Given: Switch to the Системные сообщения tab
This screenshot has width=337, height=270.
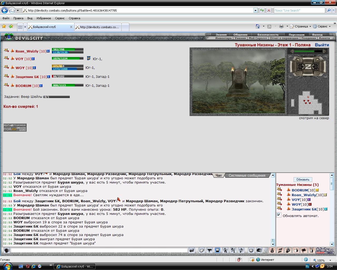Looking at the screenshot, I should coord(247,175).
